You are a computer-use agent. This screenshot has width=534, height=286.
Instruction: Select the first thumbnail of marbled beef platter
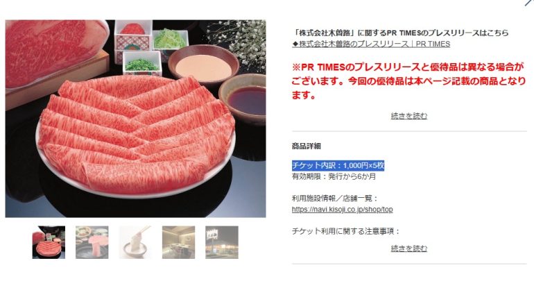coord(49,242)
